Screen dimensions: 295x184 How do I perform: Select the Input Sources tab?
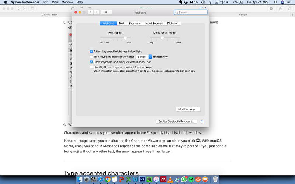click(154, 23)
